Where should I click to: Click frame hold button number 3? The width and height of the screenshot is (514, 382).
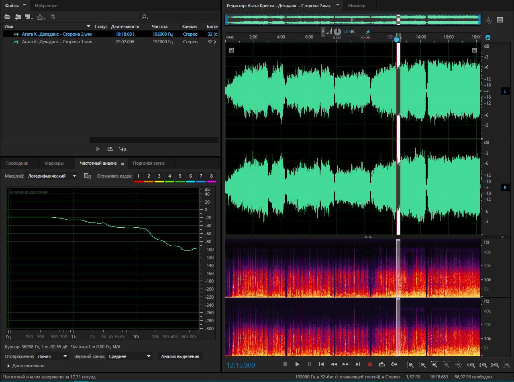click(159, 176)
